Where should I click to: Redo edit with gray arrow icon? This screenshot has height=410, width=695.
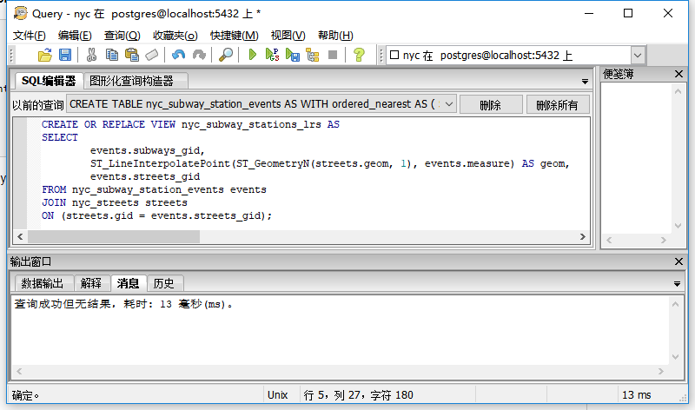tap(199, 55)
